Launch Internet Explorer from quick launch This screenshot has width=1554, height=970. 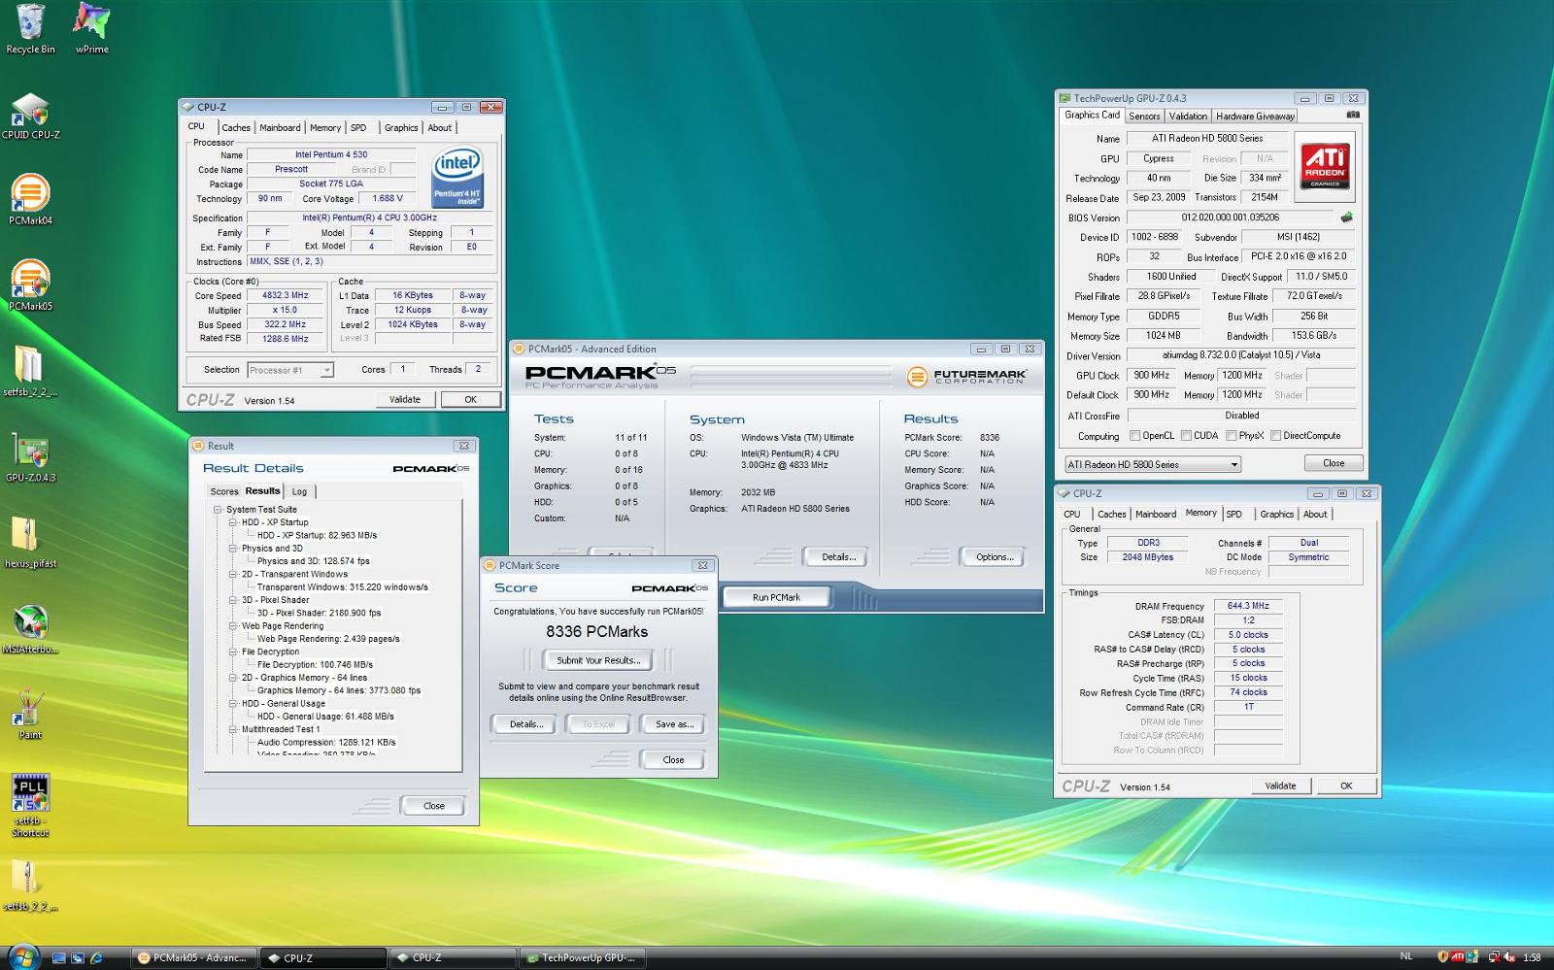[x=96, y=957]
